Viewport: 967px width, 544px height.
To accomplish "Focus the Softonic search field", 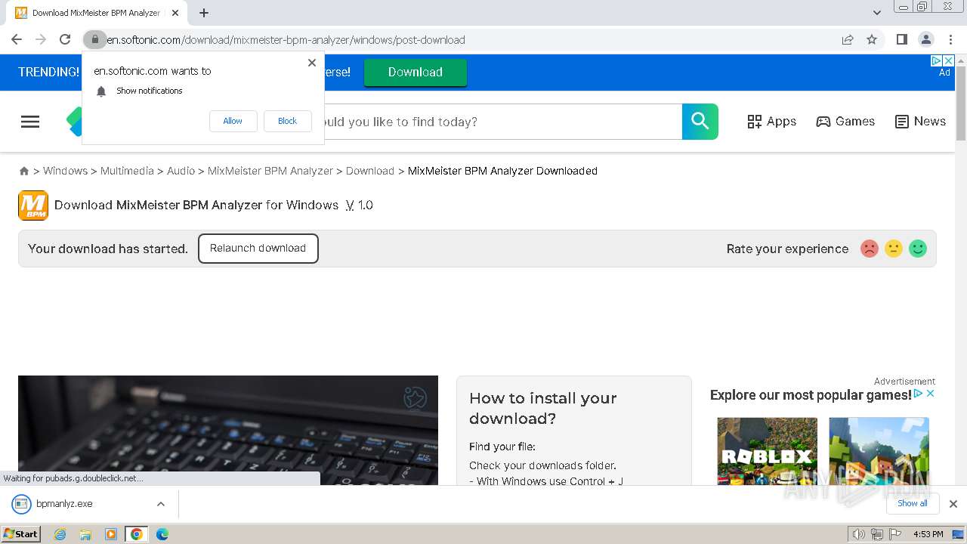I will click(502, 122).
